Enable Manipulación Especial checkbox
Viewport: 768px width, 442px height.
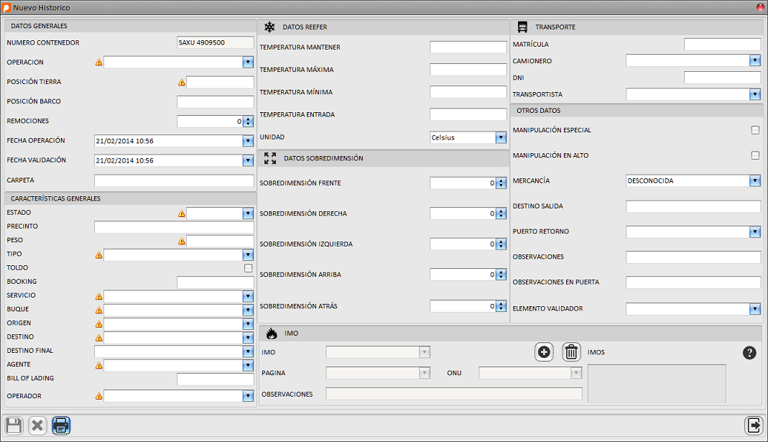coord(755,130)
